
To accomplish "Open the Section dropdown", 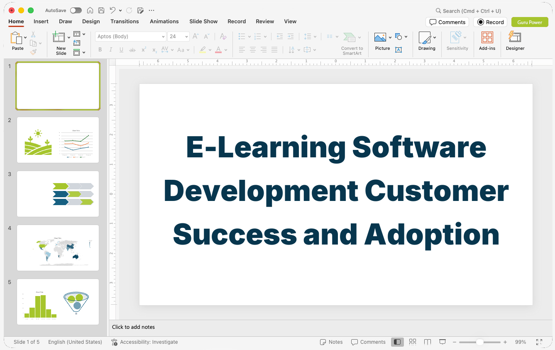I will pyautogui.click(x=79, y=52).
